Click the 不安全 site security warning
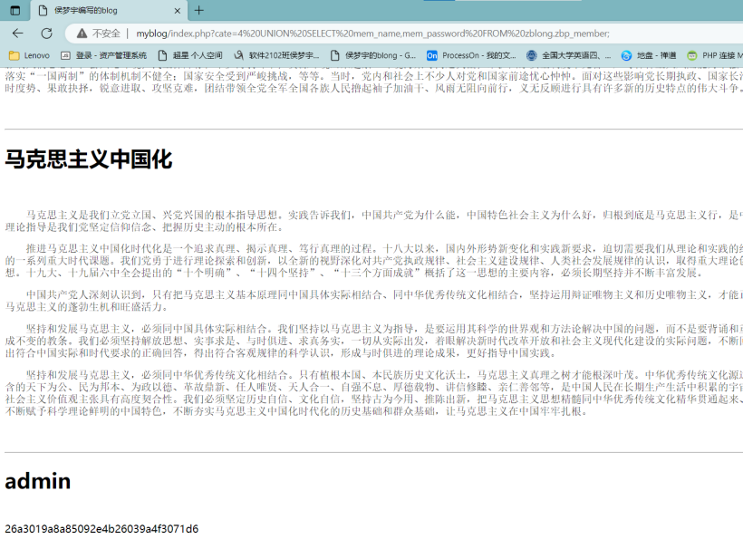Screen dimensions: 743x539 (99, 34)
